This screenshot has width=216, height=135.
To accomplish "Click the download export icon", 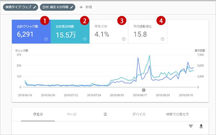I will pos(201,126).
